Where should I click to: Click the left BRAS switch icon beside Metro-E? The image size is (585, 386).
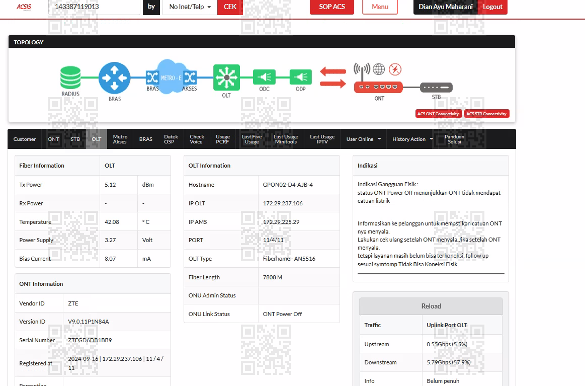point(152,78)
